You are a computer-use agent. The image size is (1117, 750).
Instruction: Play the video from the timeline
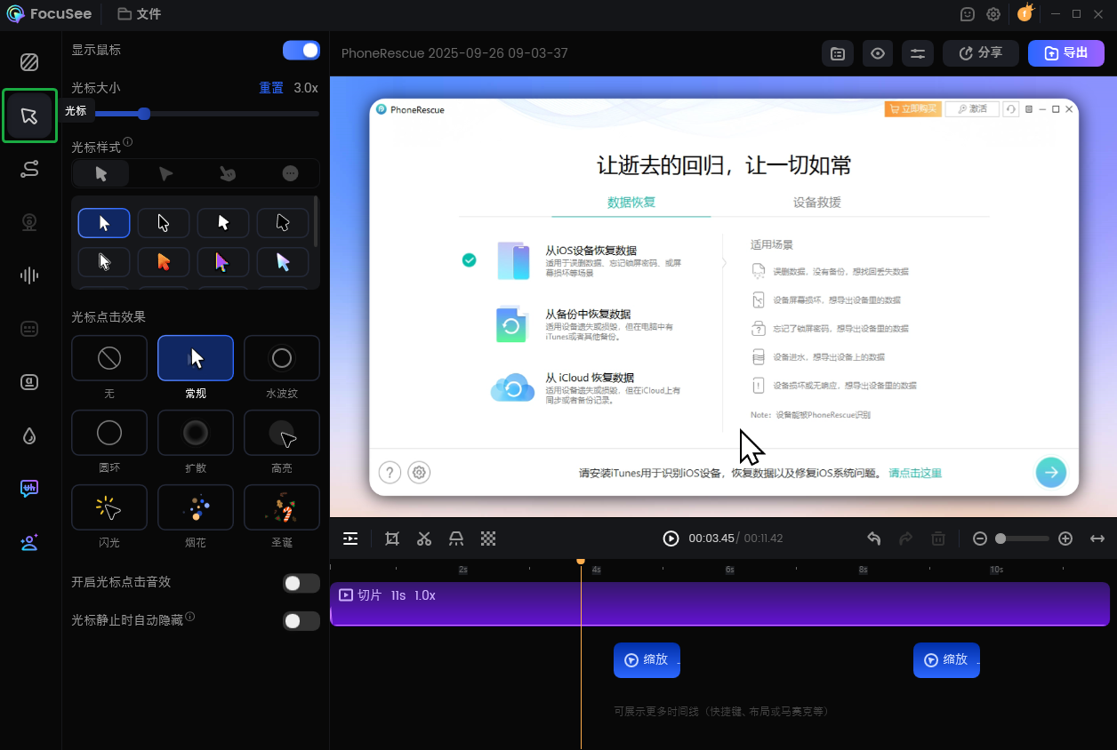tap(671, 539)
